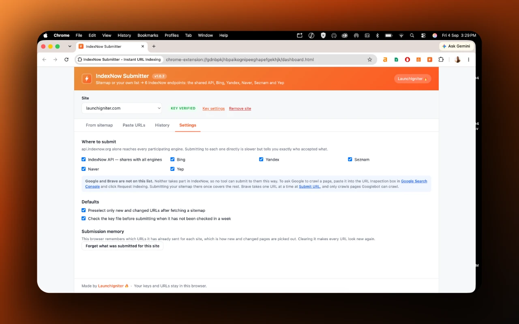Open the new tab plus button
Screen dimensions: 519x324
click(154, 46)
